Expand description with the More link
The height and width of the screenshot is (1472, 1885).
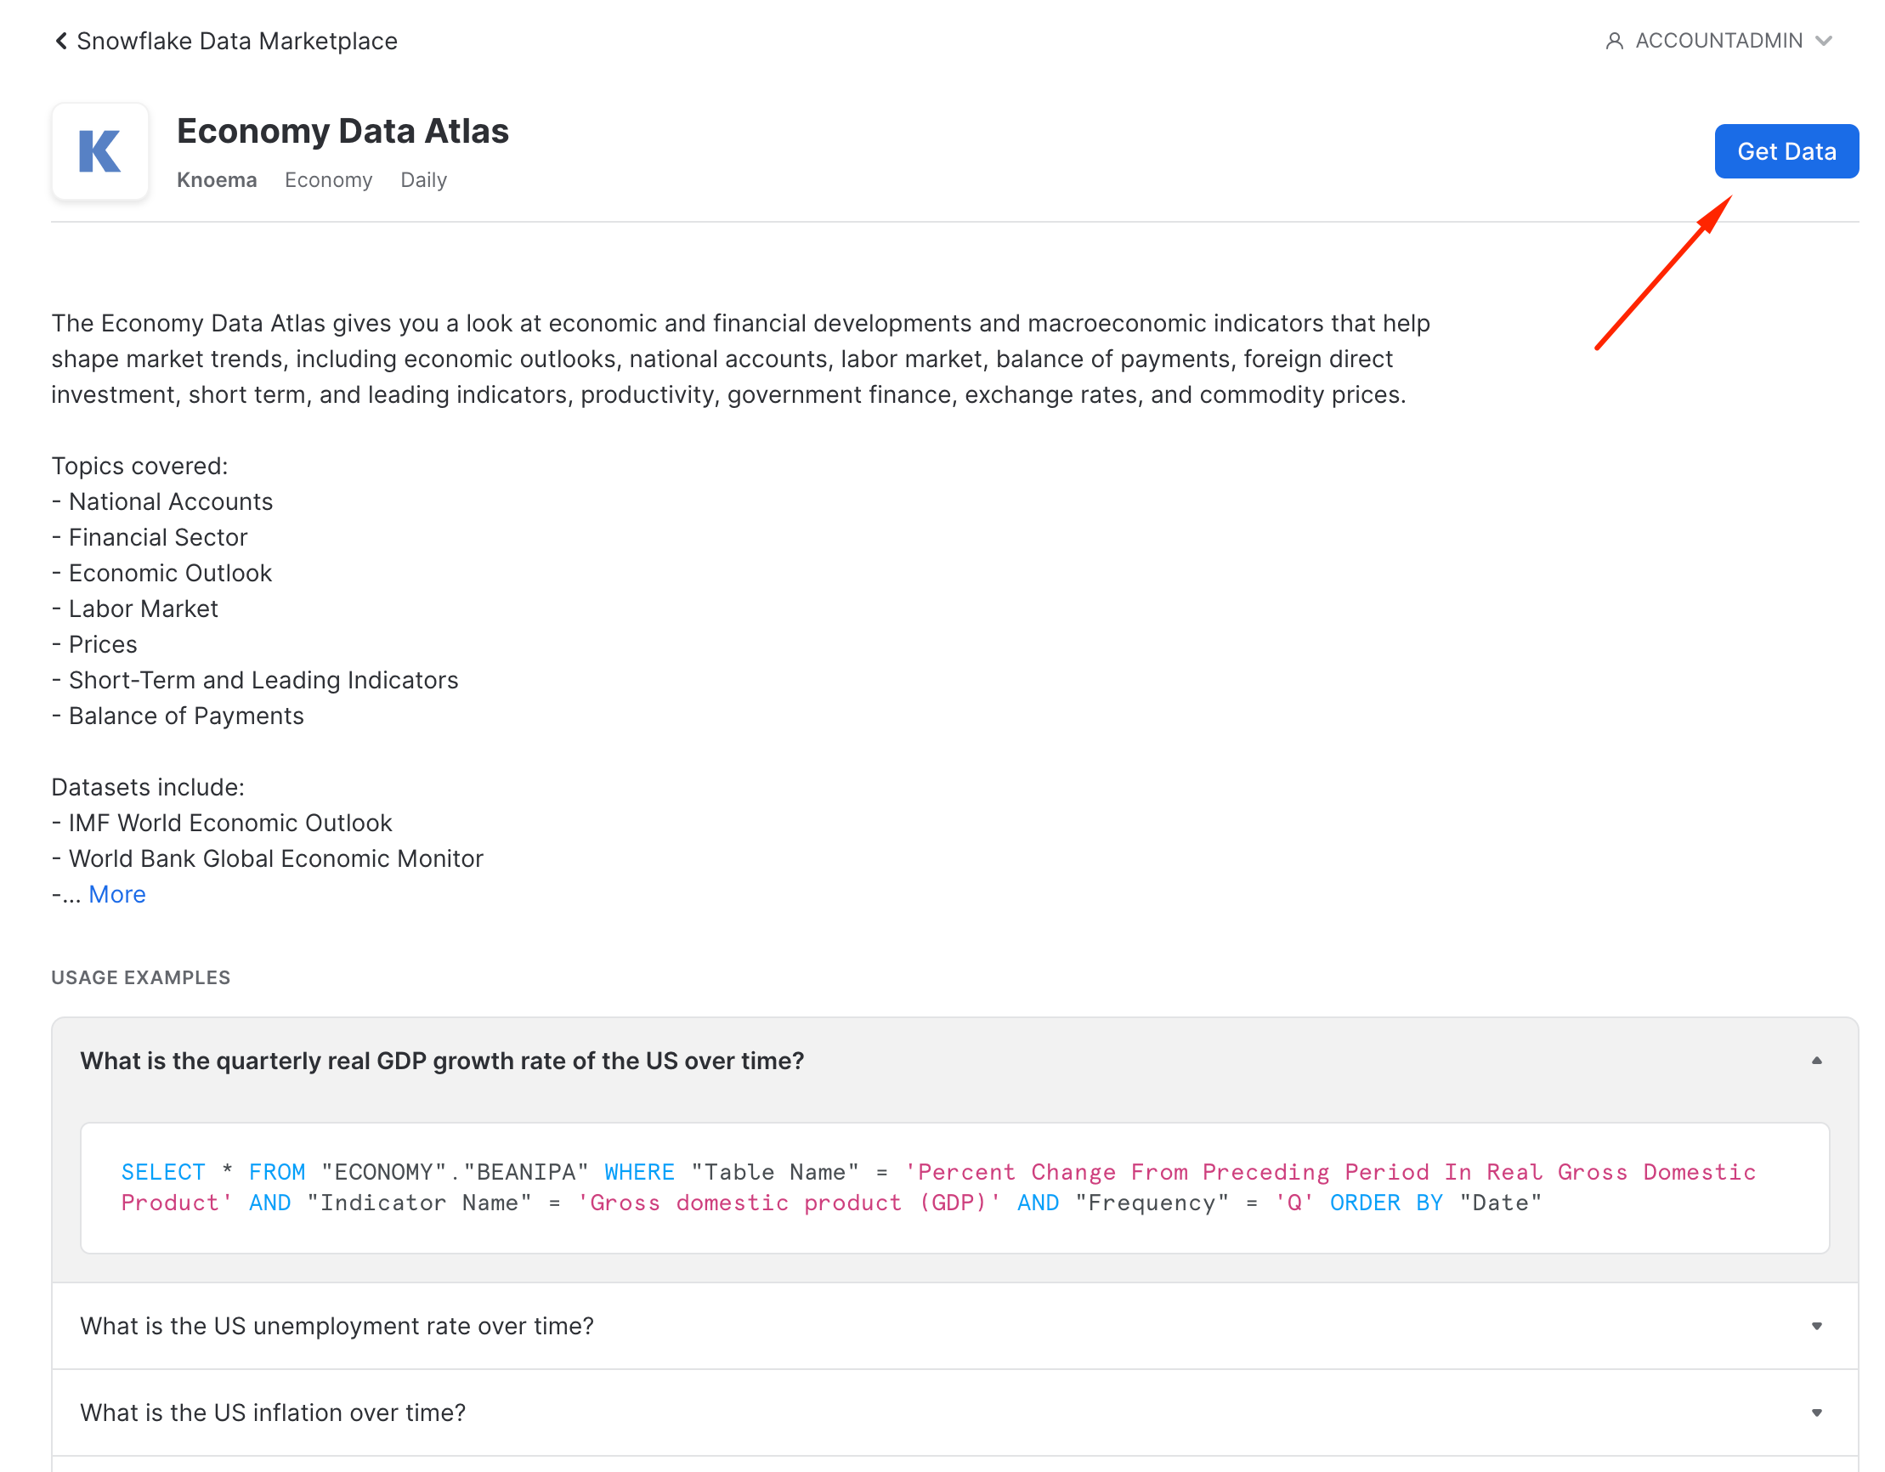pos(116,894)
